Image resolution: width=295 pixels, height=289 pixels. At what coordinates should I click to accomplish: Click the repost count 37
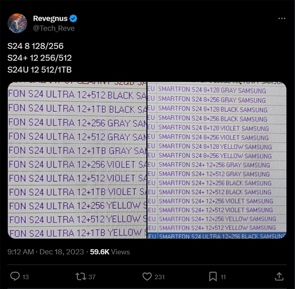click(92, 276)
